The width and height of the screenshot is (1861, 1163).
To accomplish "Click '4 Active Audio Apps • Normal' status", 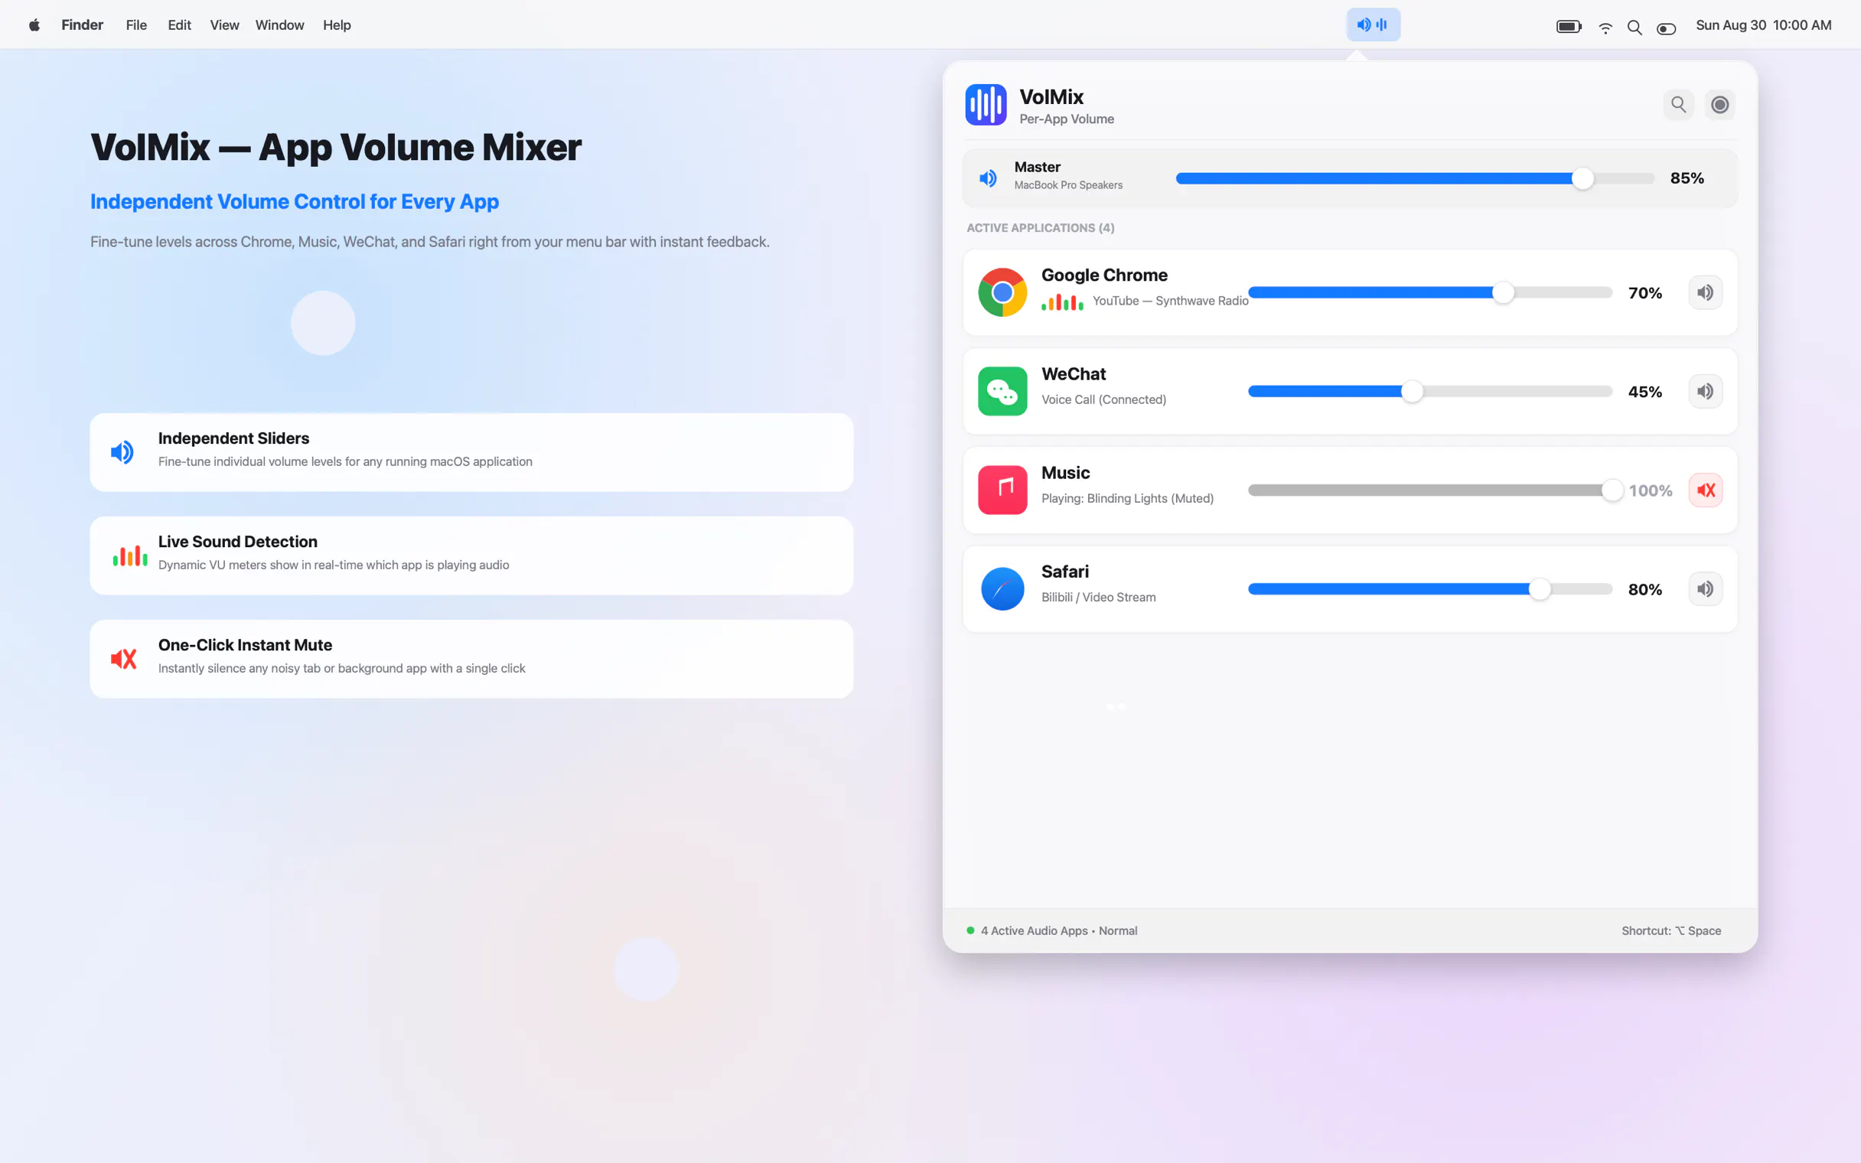I will (1059, 930).
